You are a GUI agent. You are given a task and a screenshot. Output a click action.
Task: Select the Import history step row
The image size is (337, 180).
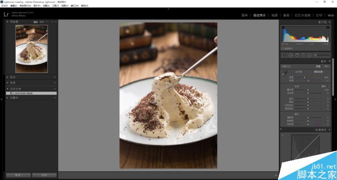coord(31,93)
